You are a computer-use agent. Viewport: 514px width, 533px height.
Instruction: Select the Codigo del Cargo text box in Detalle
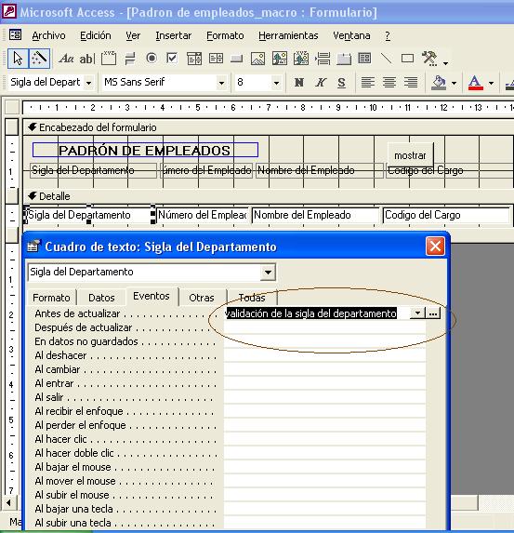pyautogui.click(x=446, y=215)
